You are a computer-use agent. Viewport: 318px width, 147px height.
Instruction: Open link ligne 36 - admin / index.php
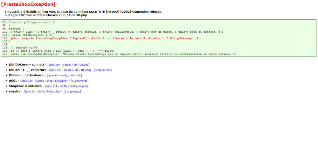tap(42, 92)
